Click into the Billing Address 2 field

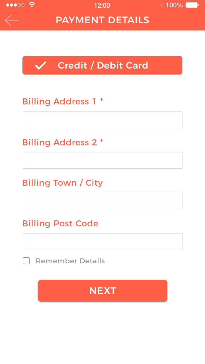pyautogui.click(x=102, y=160)
